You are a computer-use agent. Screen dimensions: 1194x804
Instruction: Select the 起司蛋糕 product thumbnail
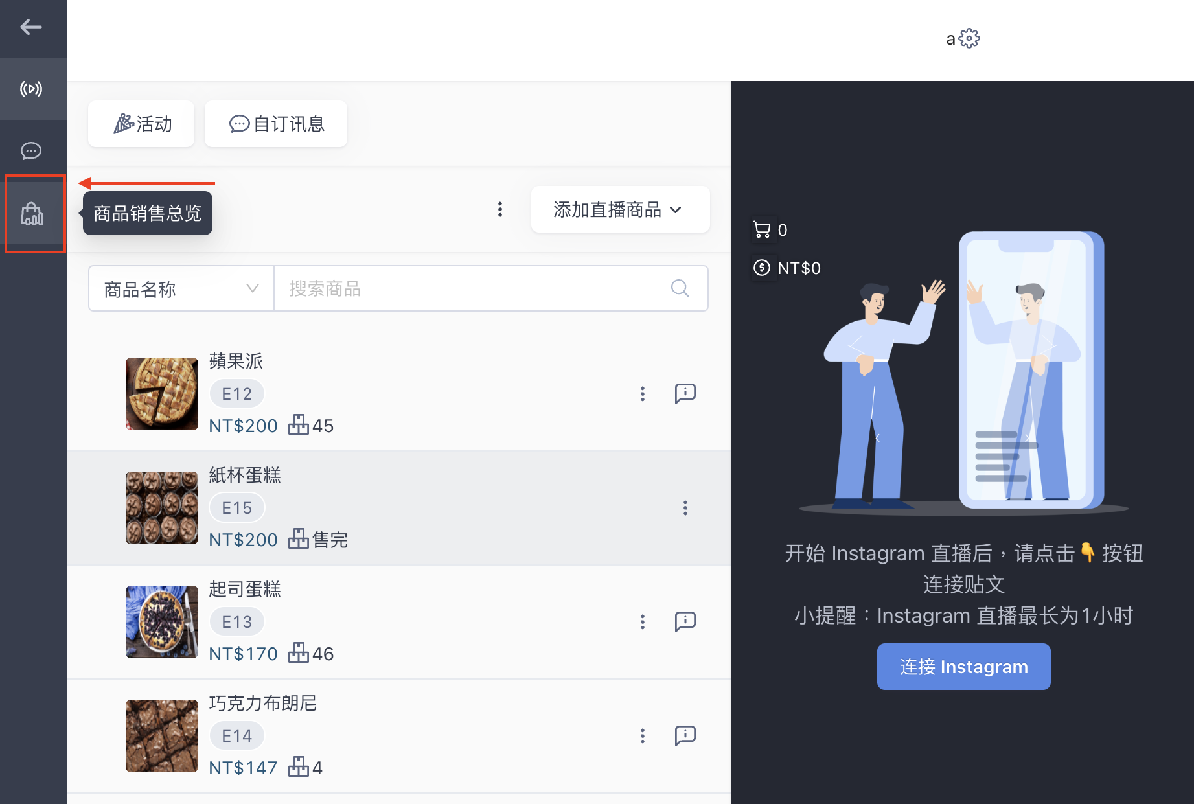(x=162, y=622)
